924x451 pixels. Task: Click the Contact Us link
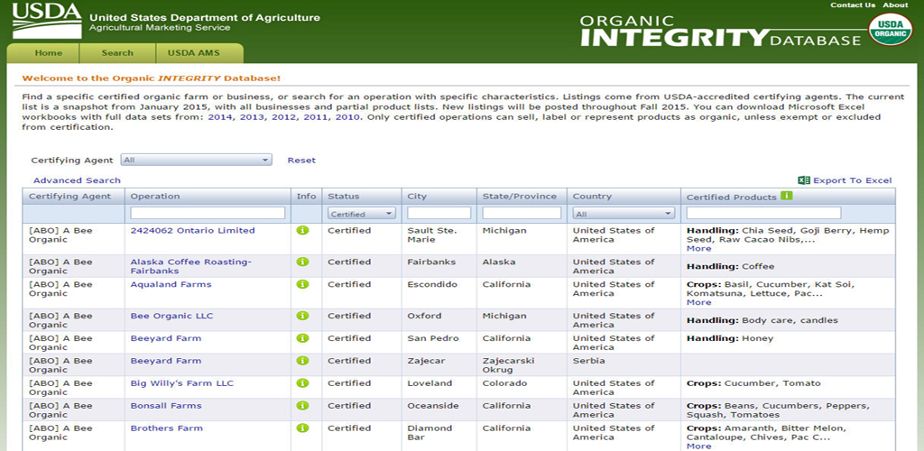853,5
